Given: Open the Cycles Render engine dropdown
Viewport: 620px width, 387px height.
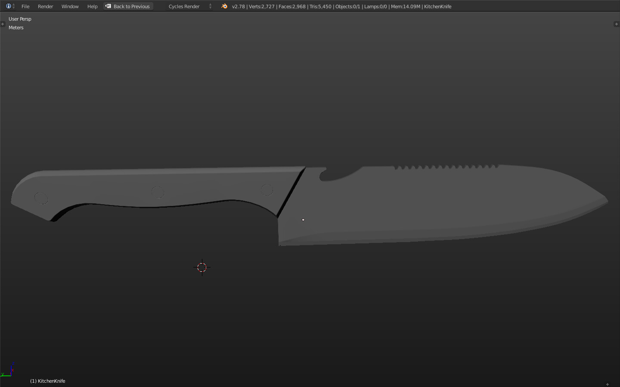Looking at the screenshot, I should (x=190, y=6).
